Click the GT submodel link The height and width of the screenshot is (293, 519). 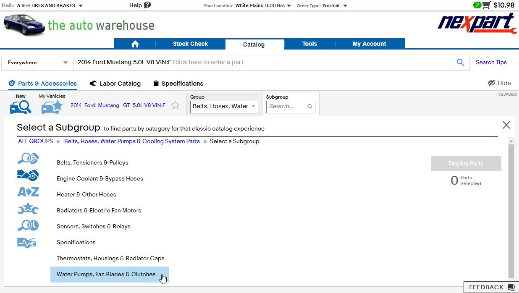click(126, 105)
